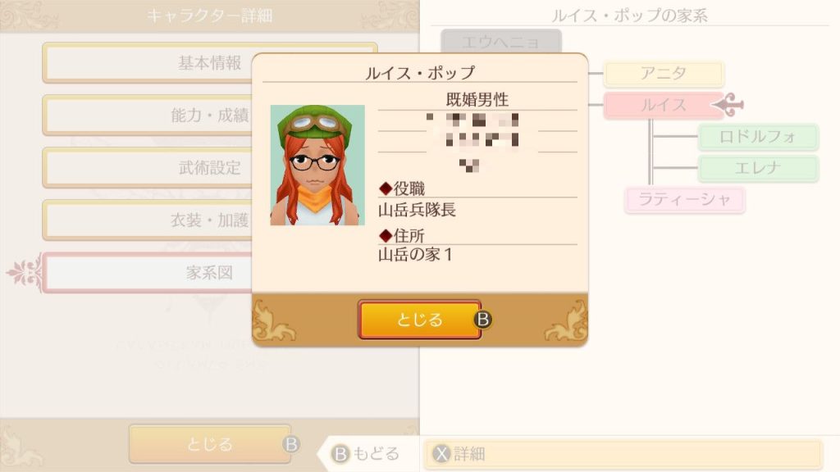The image size is (840, 472).
Task: Click the character portrait of ルイス・ポップ
Action: pyautogui.click(x=317, y=165)
